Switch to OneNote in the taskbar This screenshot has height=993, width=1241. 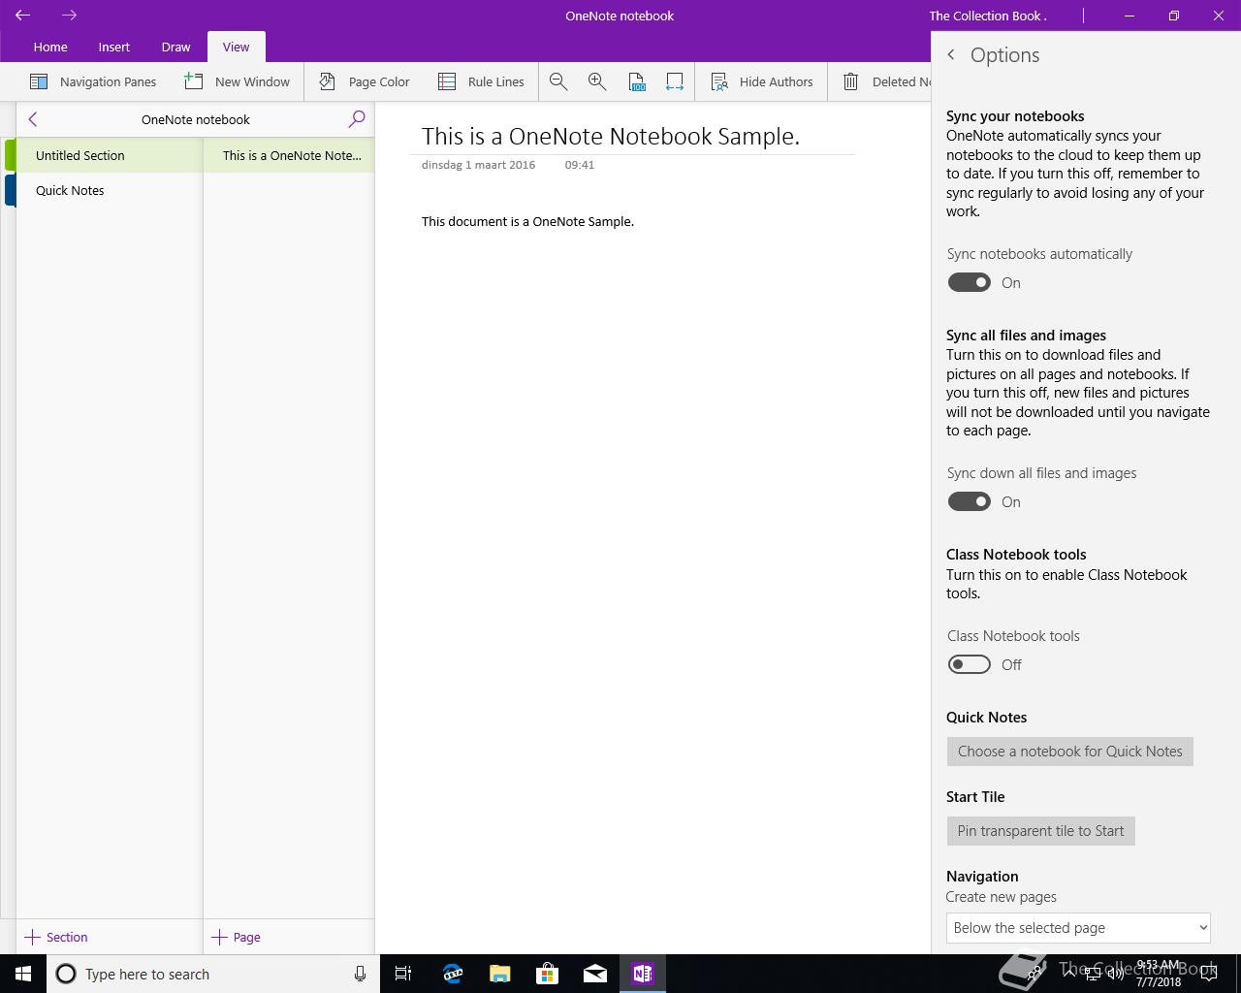pyautogui.click(x=642, y=974)
